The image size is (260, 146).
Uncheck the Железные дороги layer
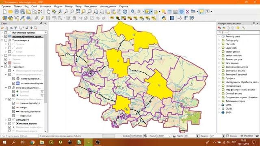[10, 123]
